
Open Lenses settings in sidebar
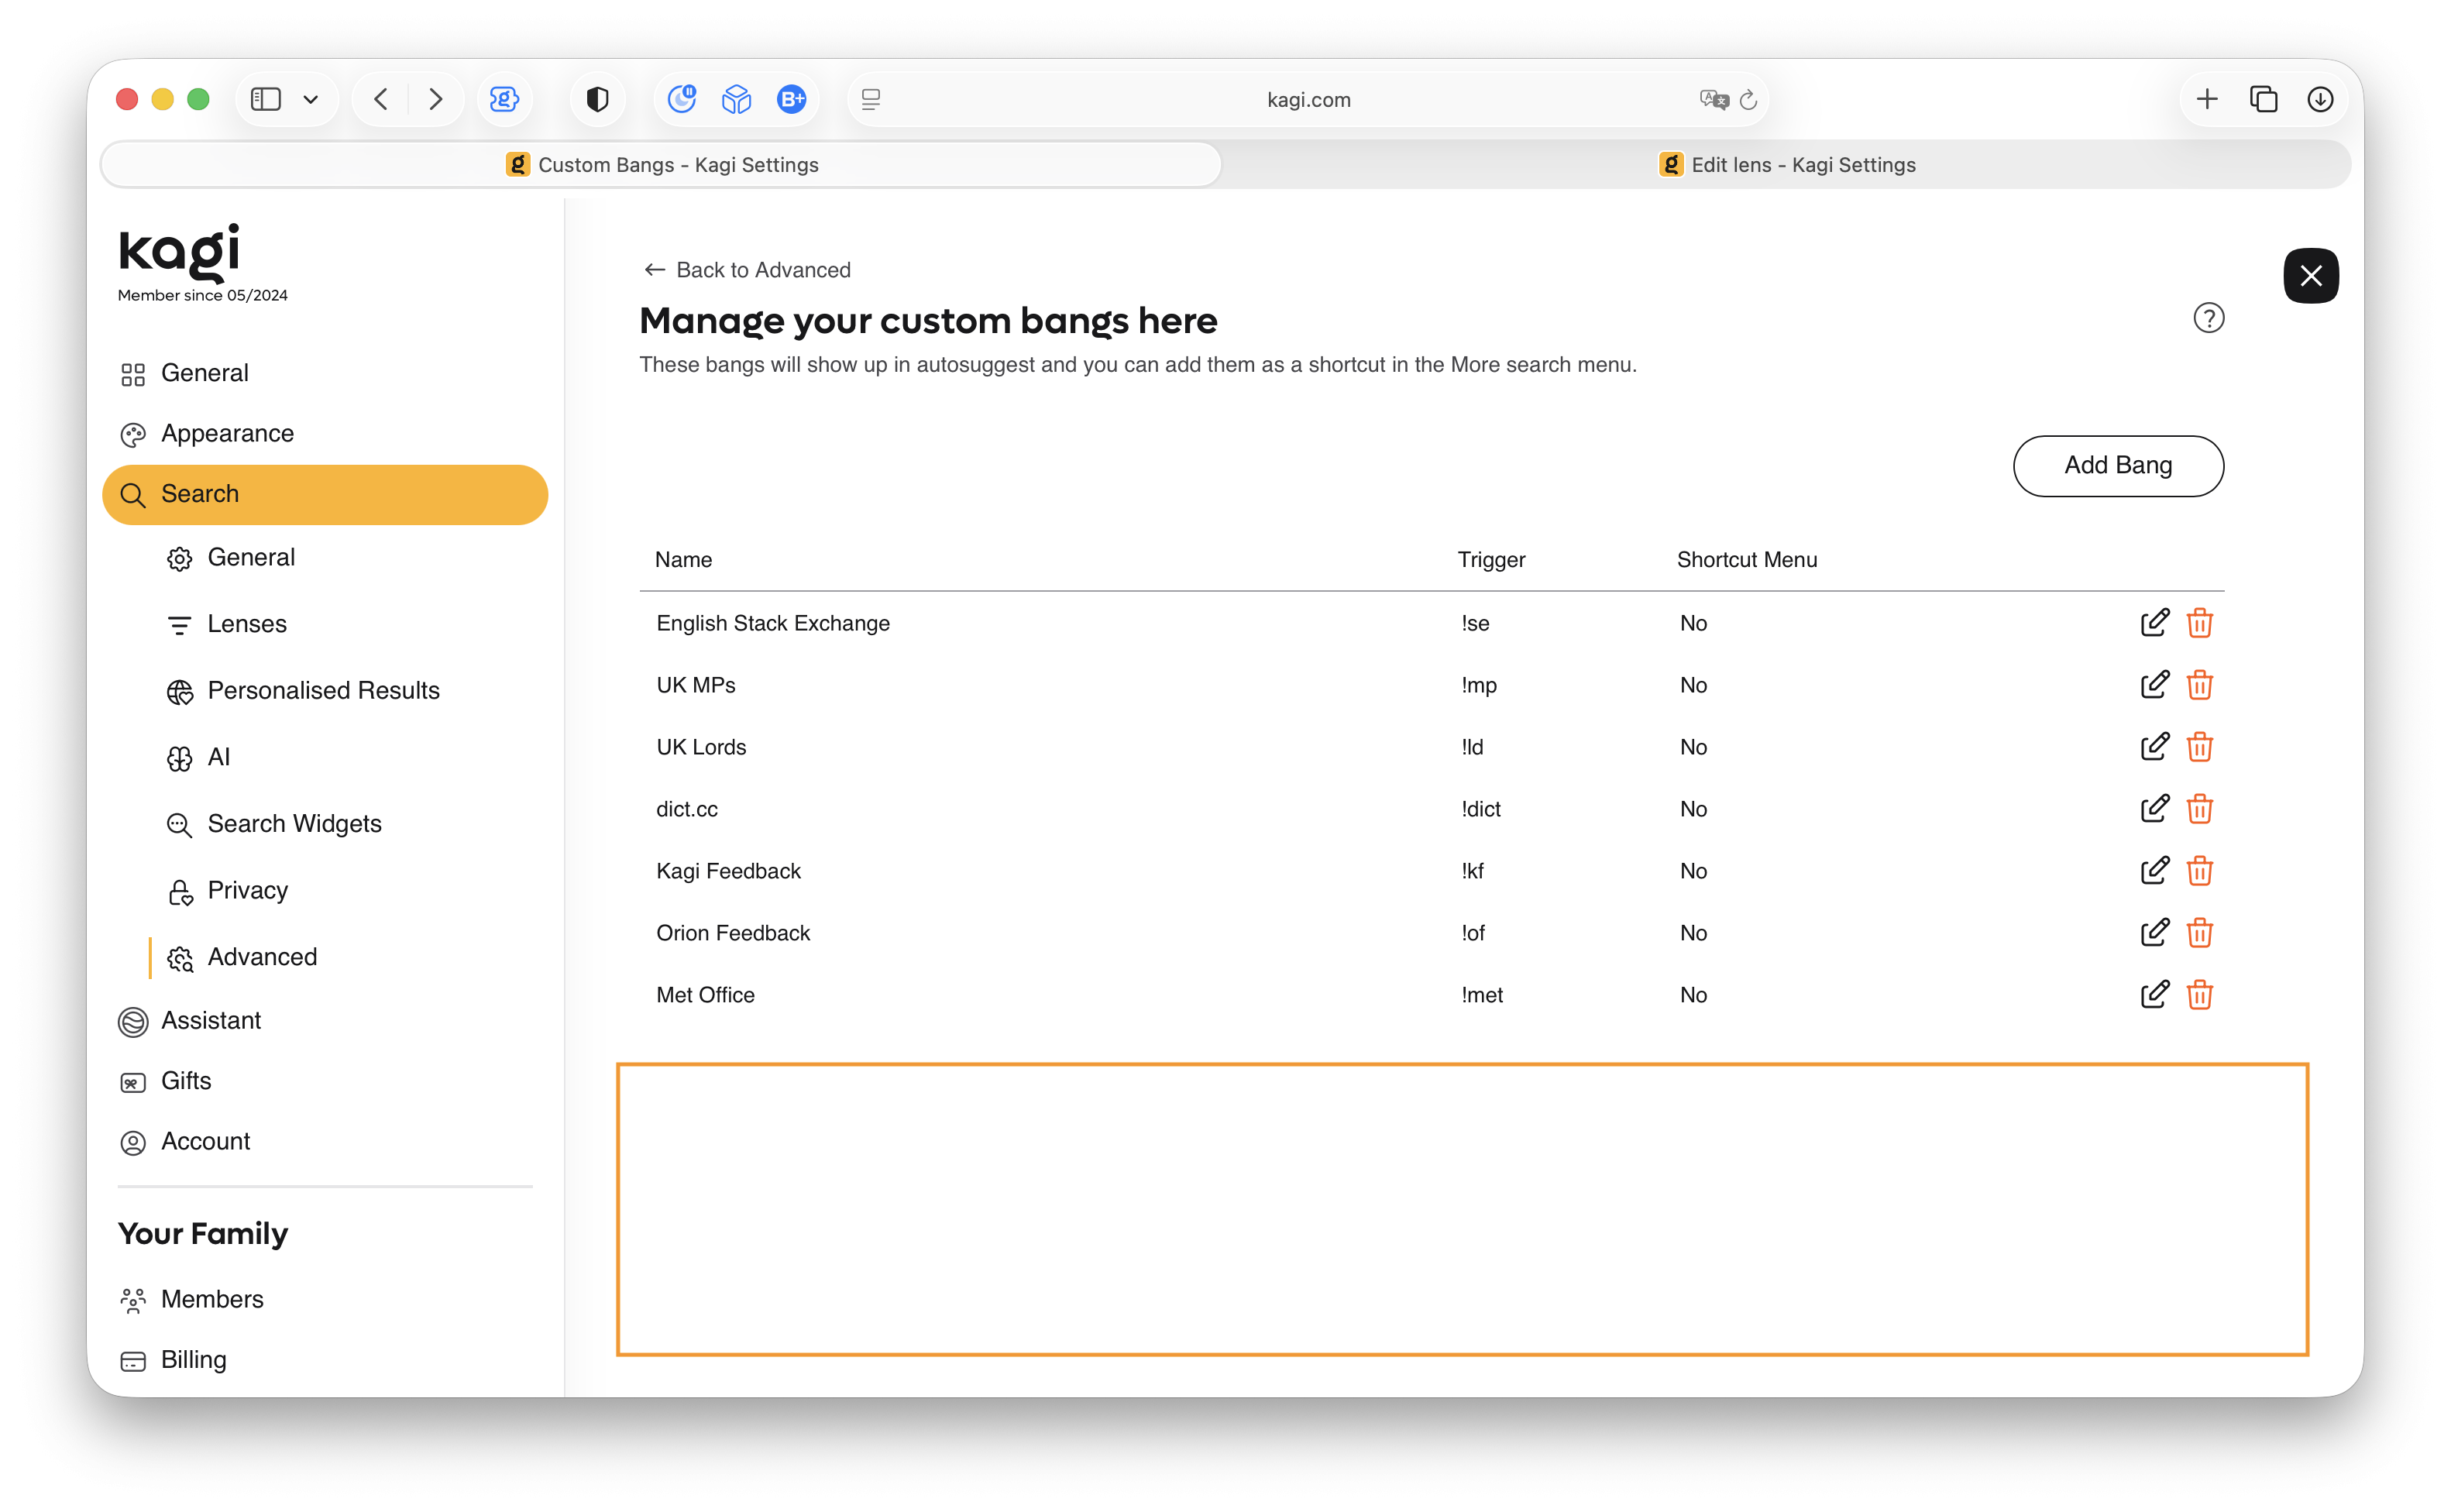point(246,624)
